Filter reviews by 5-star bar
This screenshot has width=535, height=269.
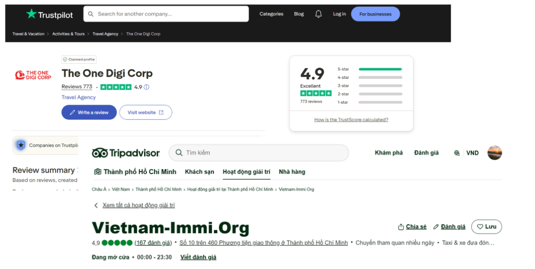point(380,69)
